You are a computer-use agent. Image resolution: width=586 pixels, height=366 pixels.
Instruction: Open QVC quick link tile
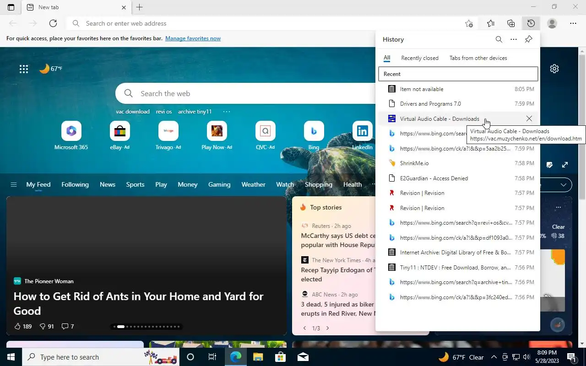tap(265, 135)
